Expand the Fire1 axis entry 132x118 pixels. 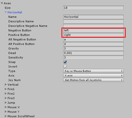[6, 89]
